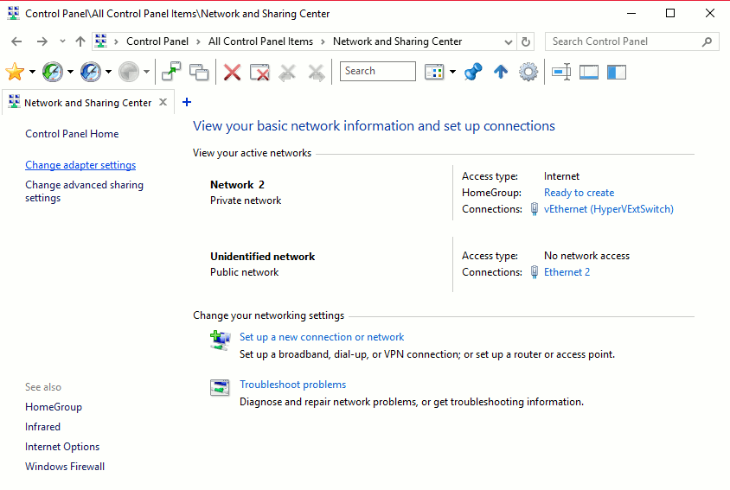Click the vEthernet (HyperVExtSwitch) connection link
730x490 pixels.
[608, 209]
